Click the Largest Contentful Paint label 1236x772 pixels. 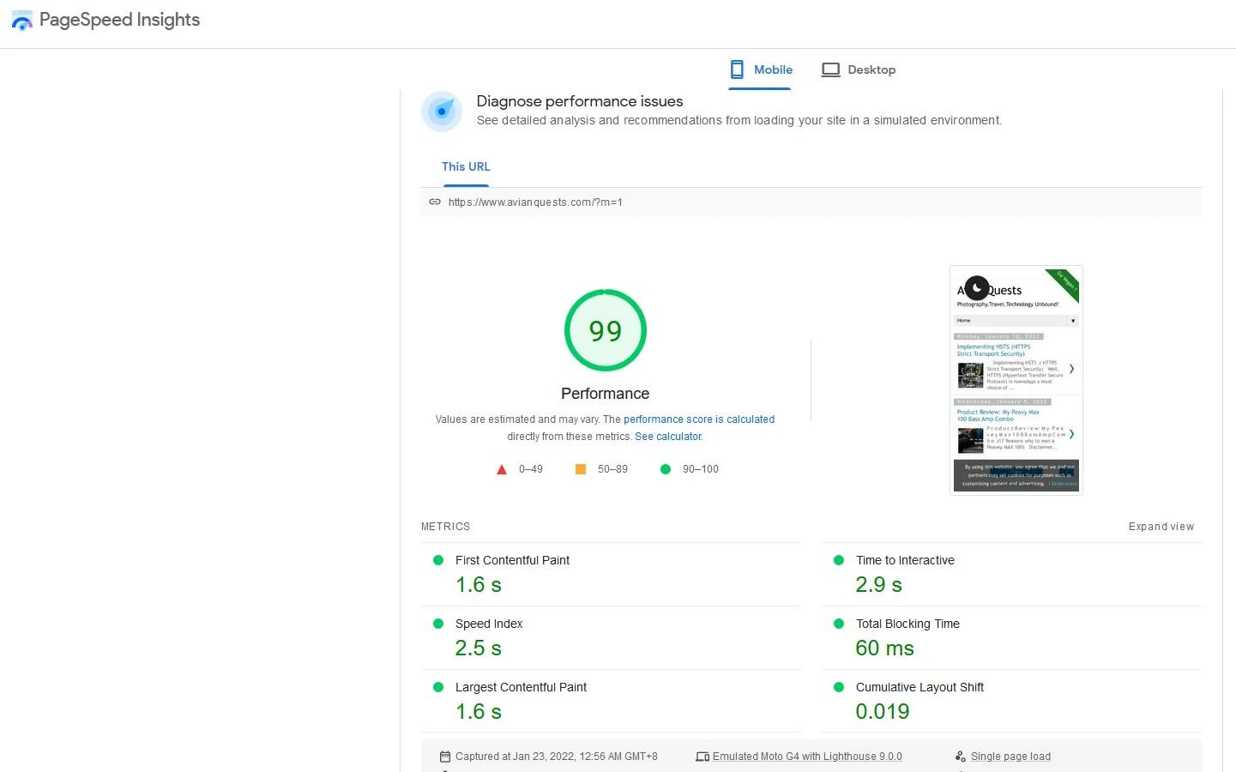pos(521,687)
